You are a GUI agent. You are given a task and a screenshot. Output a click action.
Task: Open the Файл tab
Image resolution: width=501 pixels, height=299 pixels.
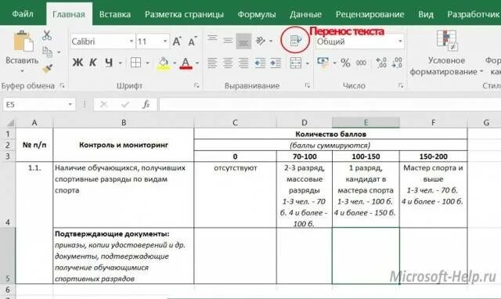coord(23,14)
